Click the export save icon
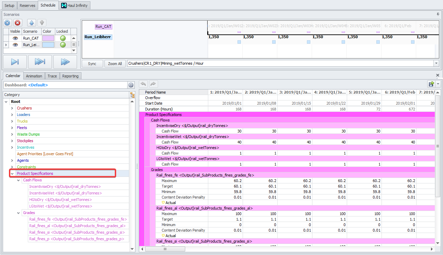This screenshot has width=443, height=255. pos(431,84)
